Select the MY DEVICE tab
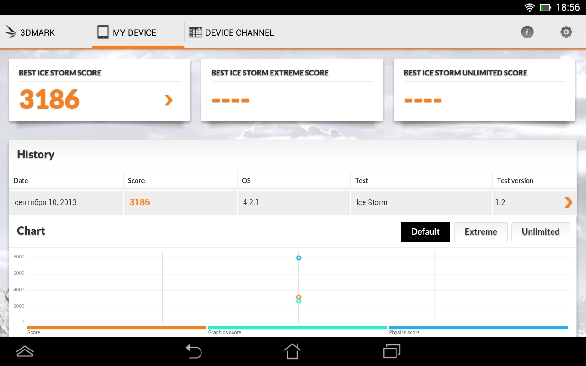This screenshot has width=586, height=366. pyautogui.click(x=138, y=32)
